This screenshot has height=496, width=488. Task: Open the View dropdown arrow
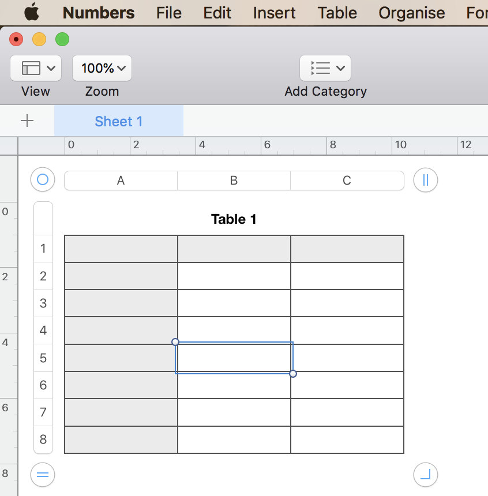pyautogui.click(x=51, y=68)
